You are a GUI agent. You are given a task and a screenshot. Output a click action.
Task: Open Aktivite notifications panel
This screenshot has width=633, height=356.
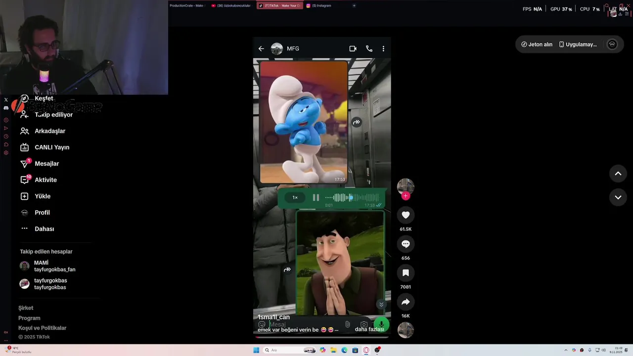[39, 180]
